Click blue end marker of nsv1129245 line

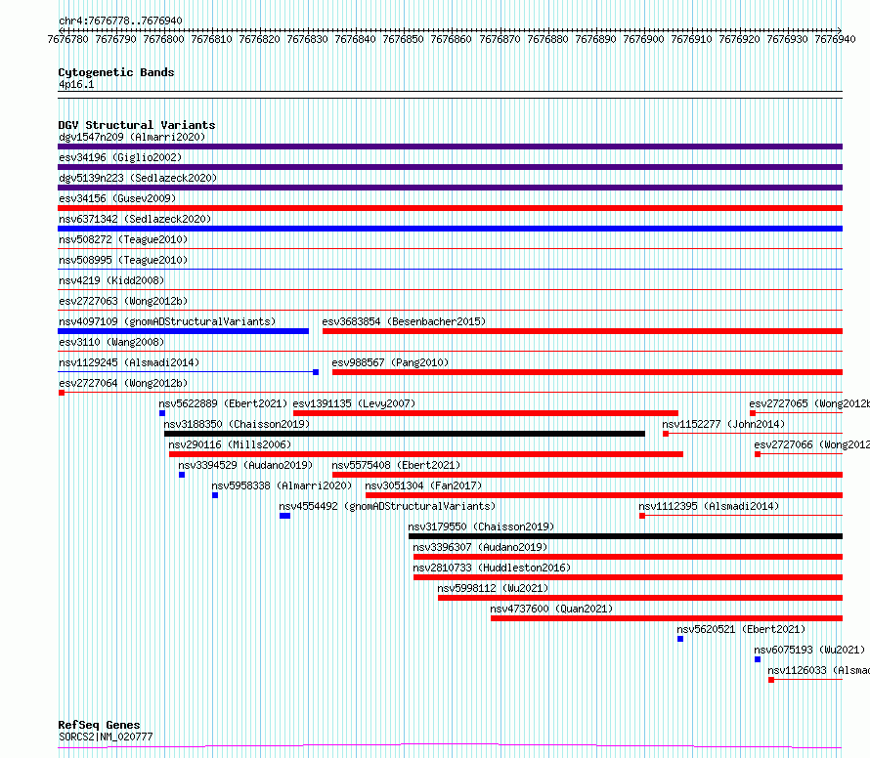(316, 372)
